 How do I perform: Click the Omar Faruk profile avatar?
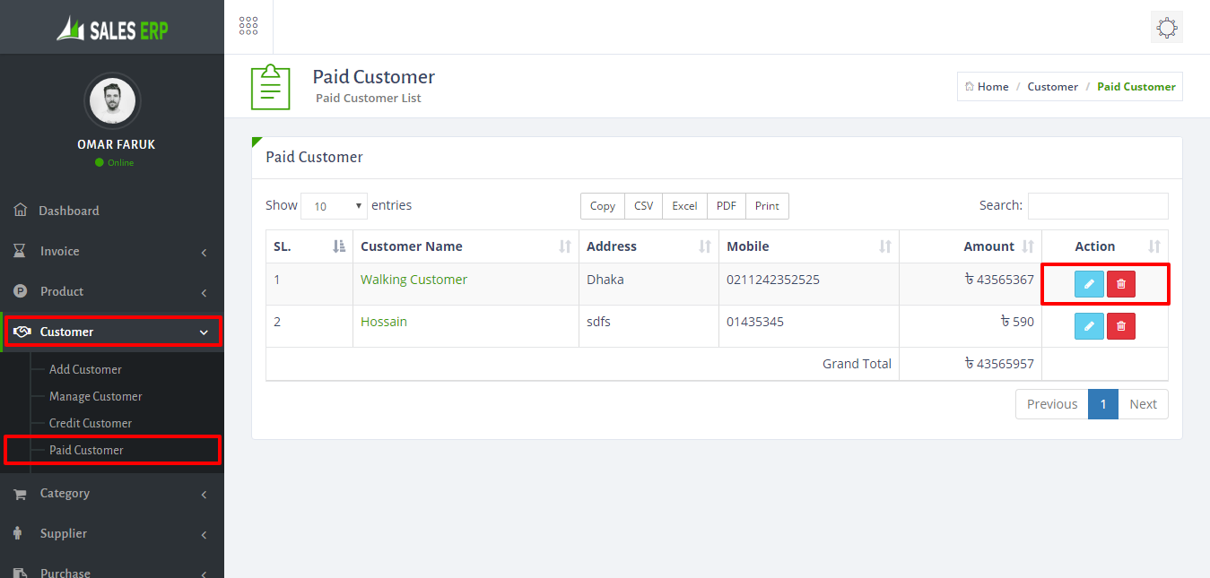pos(112,101)
